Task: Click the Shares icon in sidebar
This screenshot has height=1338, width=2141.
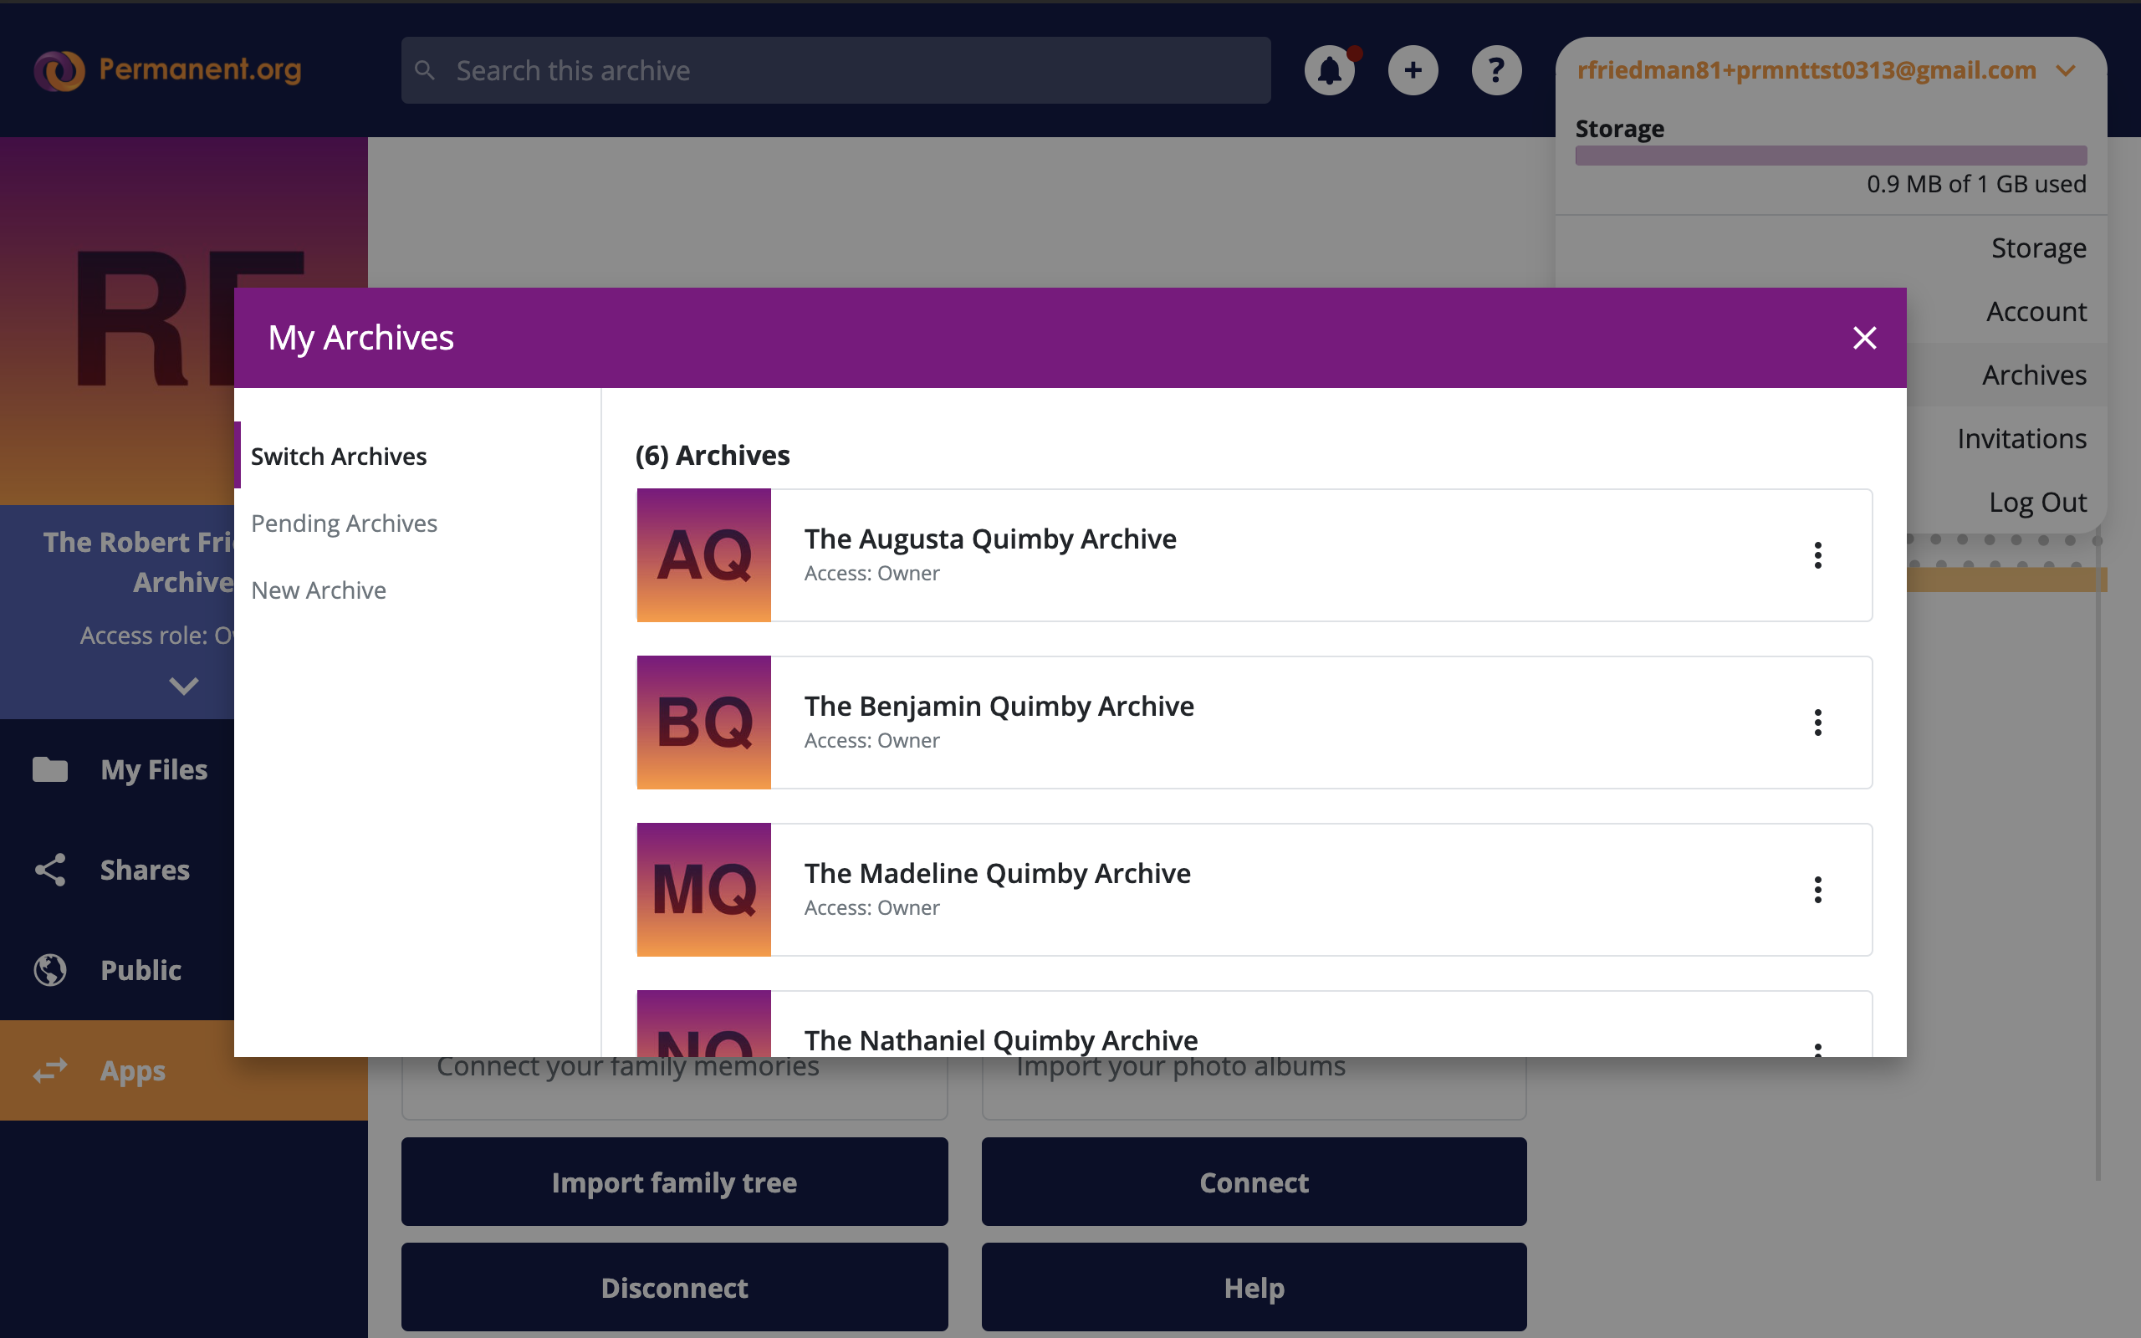Action: (50, 870)
